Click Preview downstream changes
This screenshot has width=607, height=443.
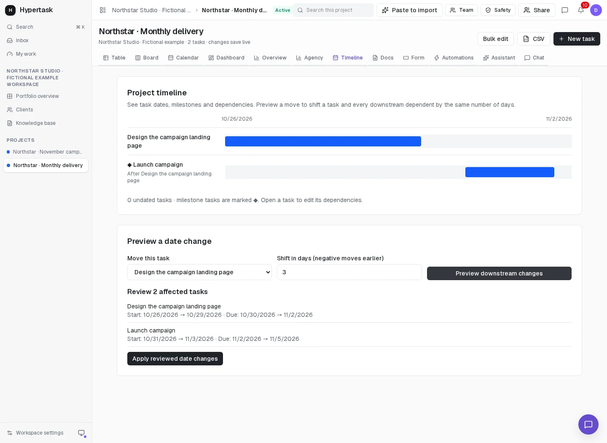point(499,273)
